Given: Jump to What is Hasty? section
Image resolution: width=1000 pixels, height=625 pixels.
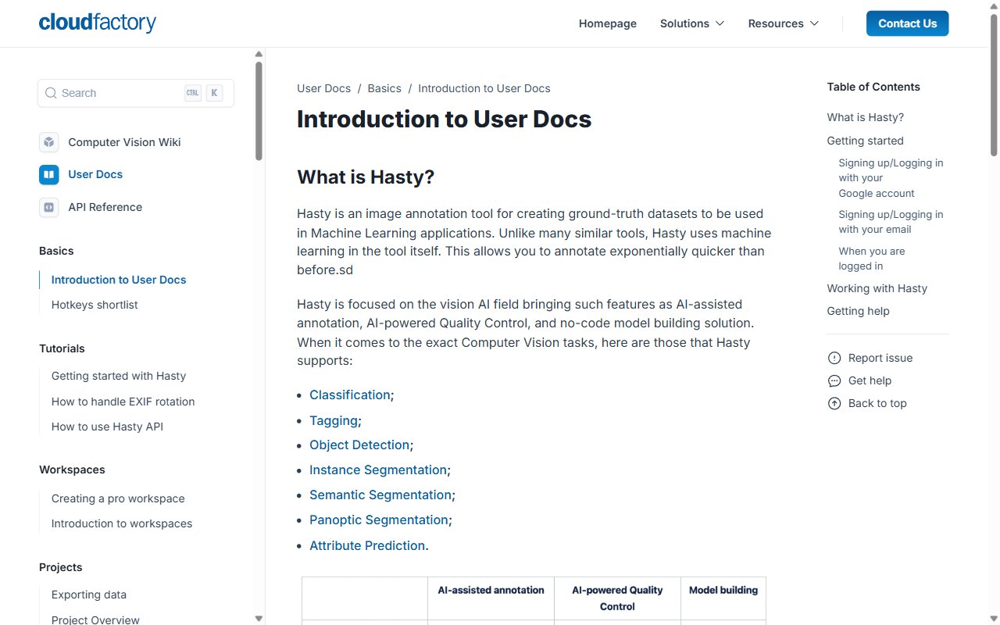Looking at the screenshot, I should [866, 117].
